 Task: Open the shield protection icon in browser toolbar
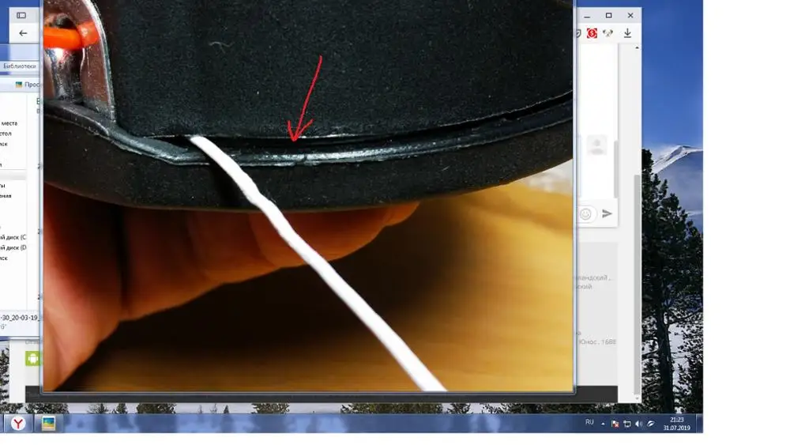[x=578, y=33]
